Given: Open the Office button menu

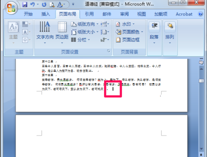Looking at the screenshot, I should pos(11,8).
